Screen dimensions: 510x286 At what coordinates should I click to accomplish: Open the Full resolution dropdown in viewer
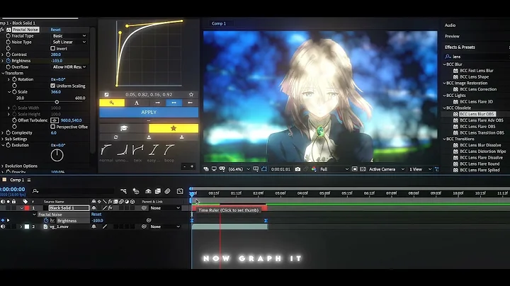coord(334,169)
